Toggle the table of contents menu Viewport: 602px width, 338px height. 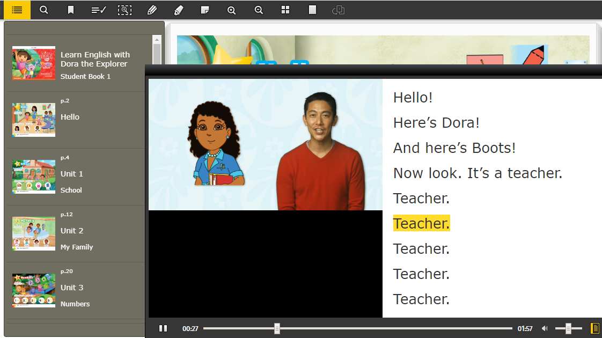(17, 10)
